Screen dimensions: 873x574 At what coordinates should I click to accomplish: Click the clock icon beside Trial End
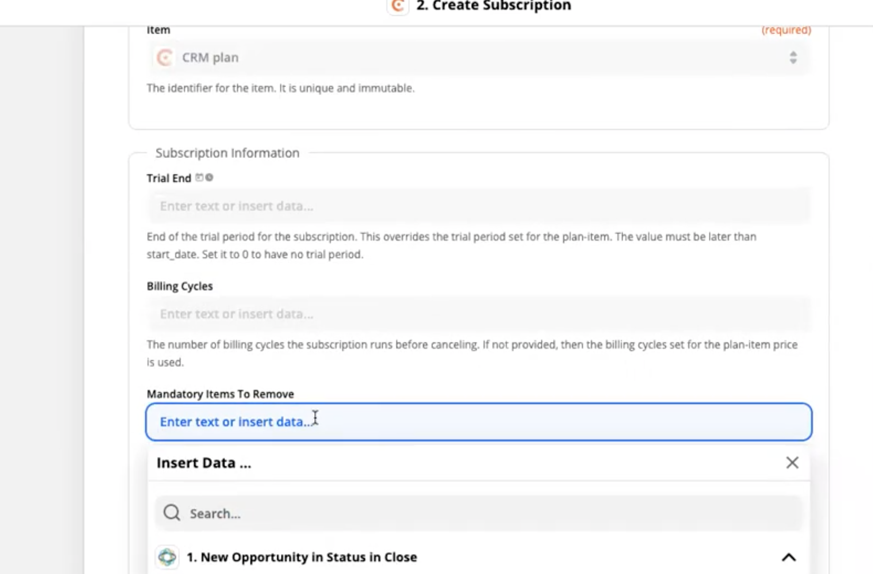(x=209, y=177)
